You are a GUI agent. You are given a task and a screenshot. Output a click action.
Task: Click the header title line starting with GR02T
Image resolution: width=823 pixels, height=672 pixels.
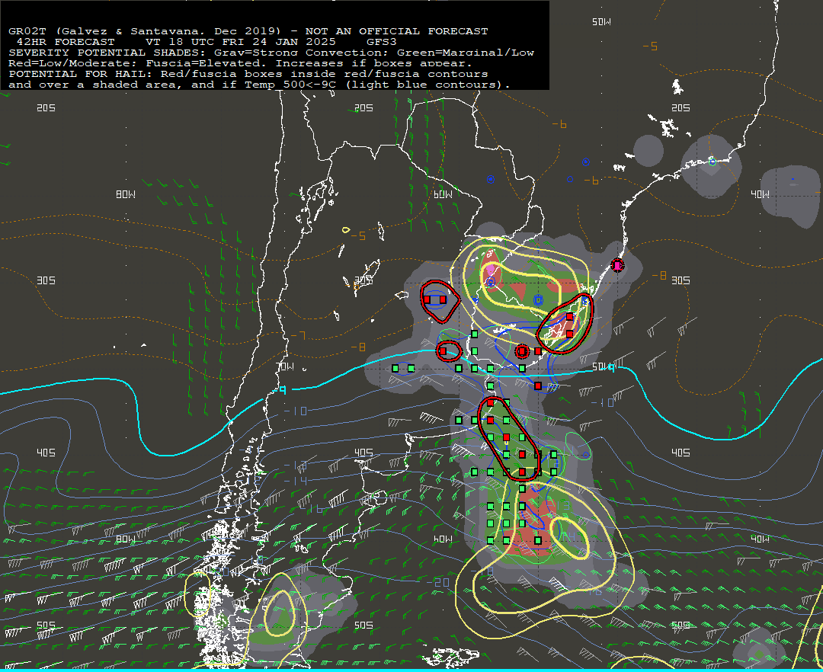click(x=248, y=31)
